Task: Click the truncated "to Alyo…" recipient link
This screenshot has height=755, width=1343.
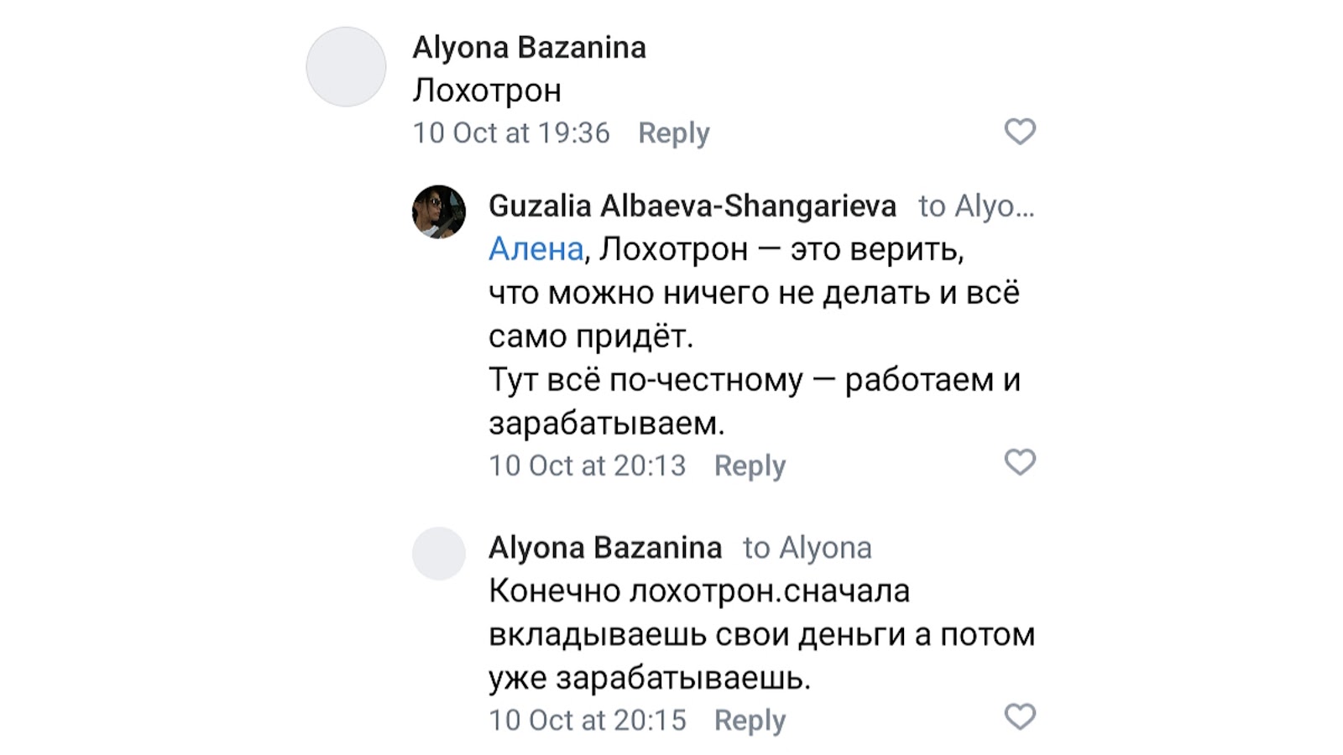Action: click(975, 206)
